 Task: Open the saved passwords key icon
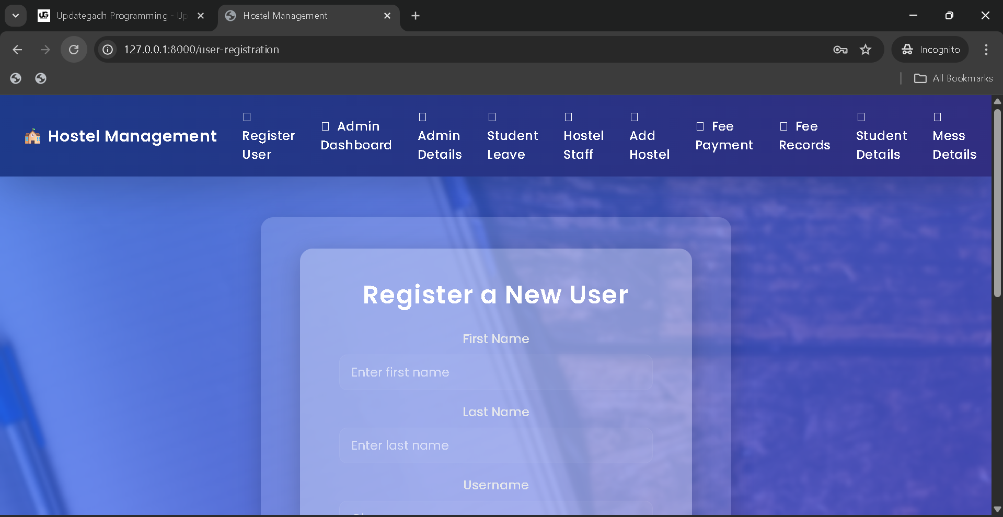[x=840, y=50]
